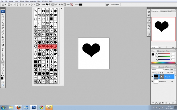Open Firefox from the taskbar

(19, 107)
